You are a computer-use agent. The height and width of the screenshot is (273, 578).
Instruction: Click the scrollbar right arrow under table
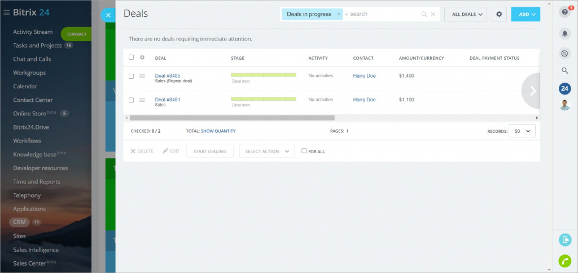[537, 118]
